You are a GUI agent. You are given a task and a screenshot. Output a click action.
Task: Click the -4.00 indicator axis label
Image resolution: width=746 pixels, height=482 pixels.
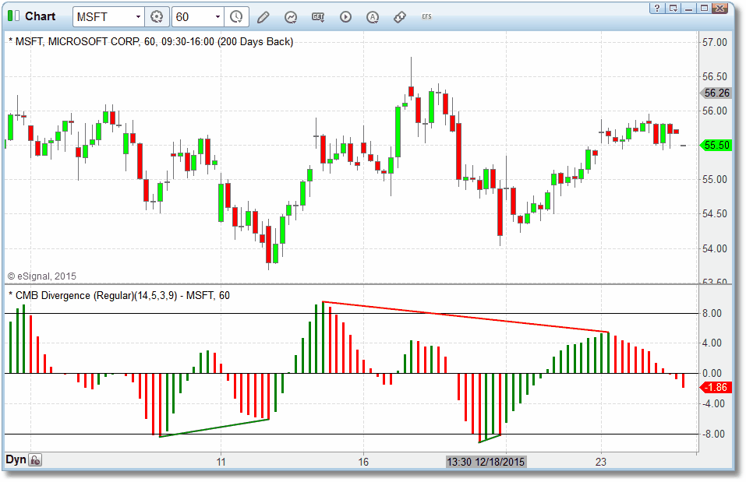712,403
